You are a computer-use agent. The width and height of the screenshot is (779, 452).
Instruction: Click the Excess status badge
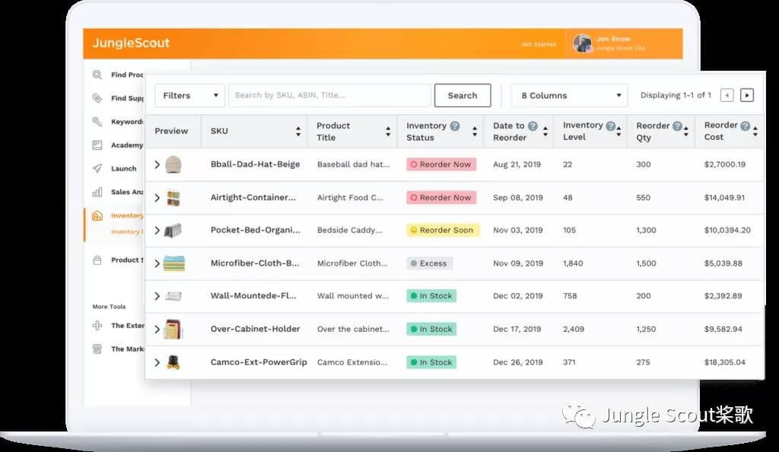click(x=429, y=263)
